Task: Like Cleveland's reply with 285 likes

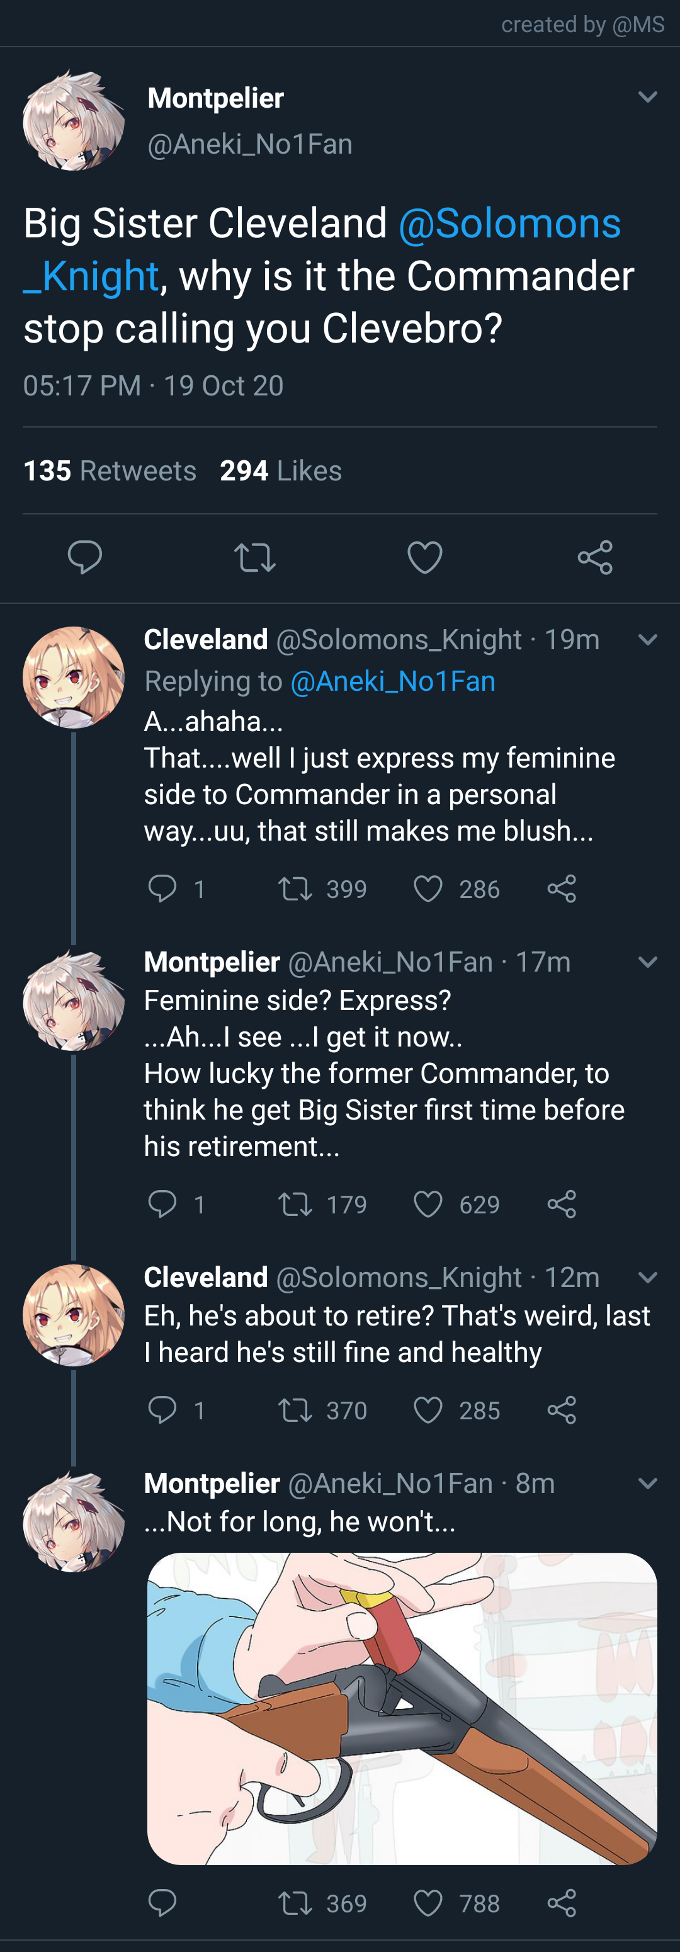Action: pos(428,1410)
